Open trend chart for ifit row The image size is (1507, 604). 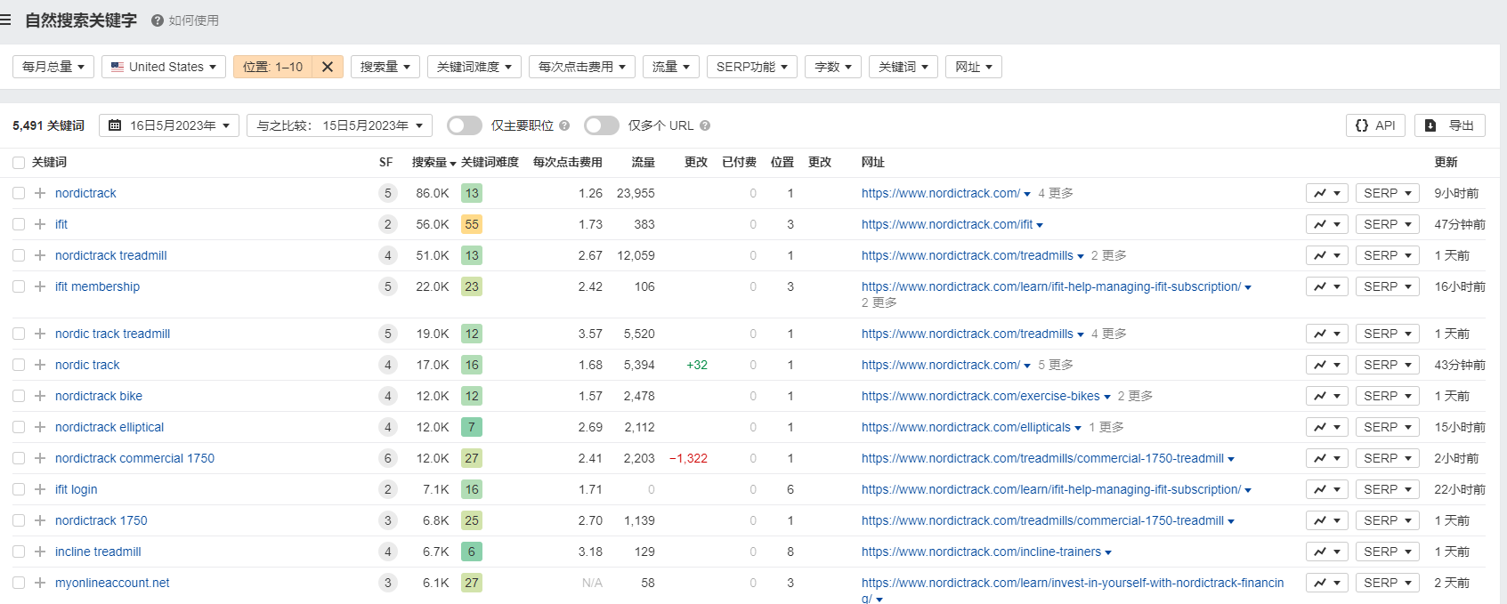[x=1326, y=224]
